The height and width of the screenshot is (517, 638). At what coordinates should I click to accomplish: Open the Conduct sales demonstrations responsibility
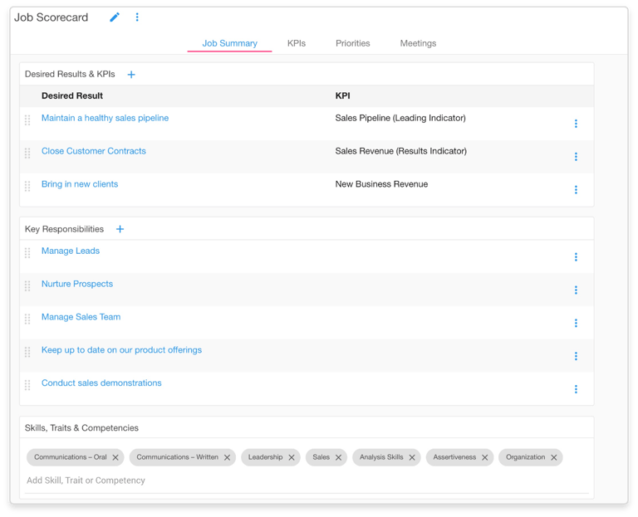click(x=101, y=383)
